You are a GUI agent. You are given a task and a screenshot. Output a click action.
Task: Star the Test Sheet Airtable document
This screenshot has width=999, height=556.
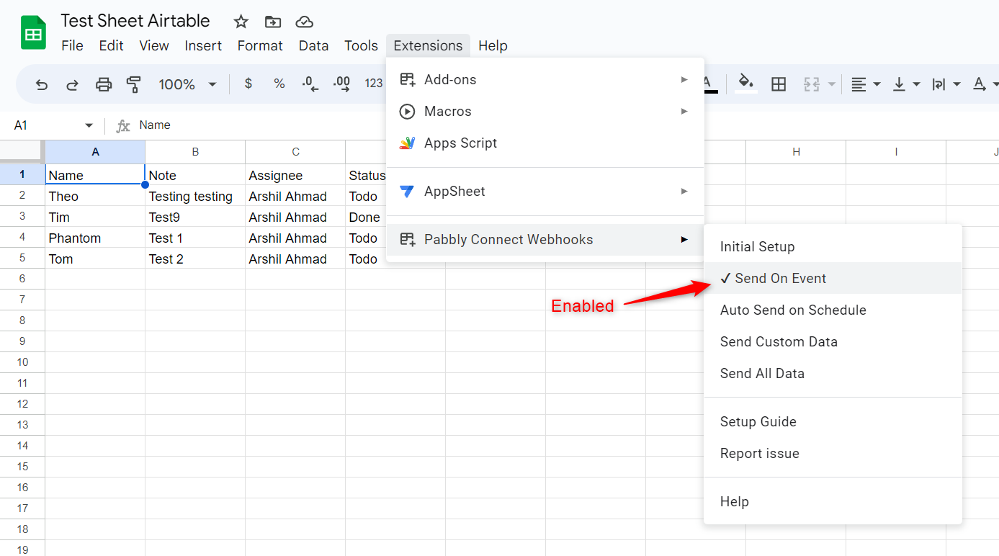tap(241, 22)
